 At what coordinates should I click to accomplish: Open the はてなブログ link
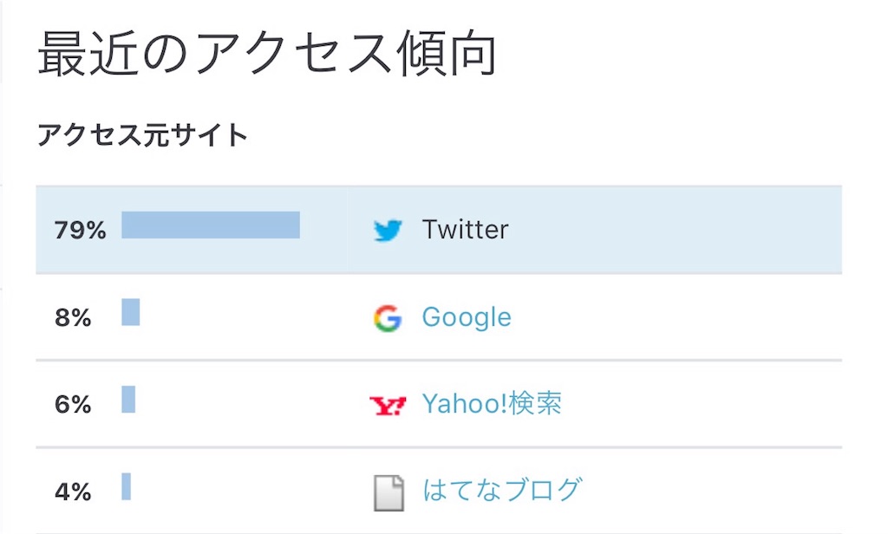point(502,490)
